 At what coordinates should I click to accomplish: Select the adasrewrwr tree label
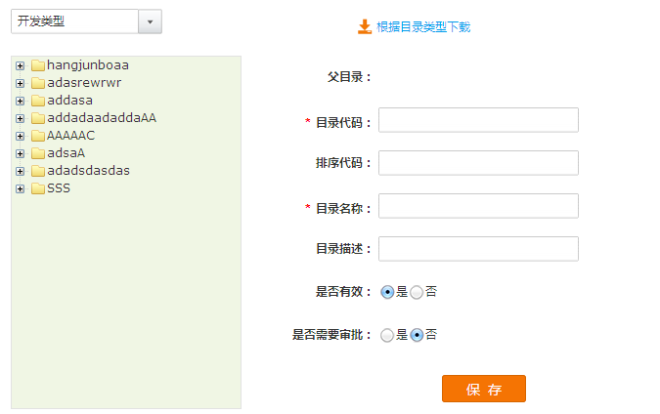click(84, 83)
